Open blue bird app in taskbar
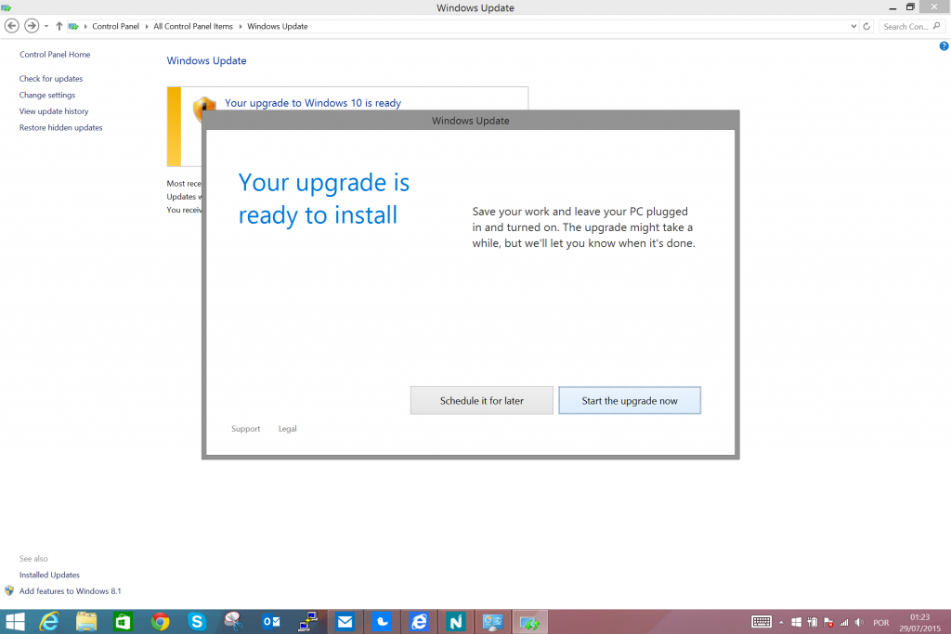The height and width of the screenshot is (634, 951). pyautogui.click(x=382, y=622)
